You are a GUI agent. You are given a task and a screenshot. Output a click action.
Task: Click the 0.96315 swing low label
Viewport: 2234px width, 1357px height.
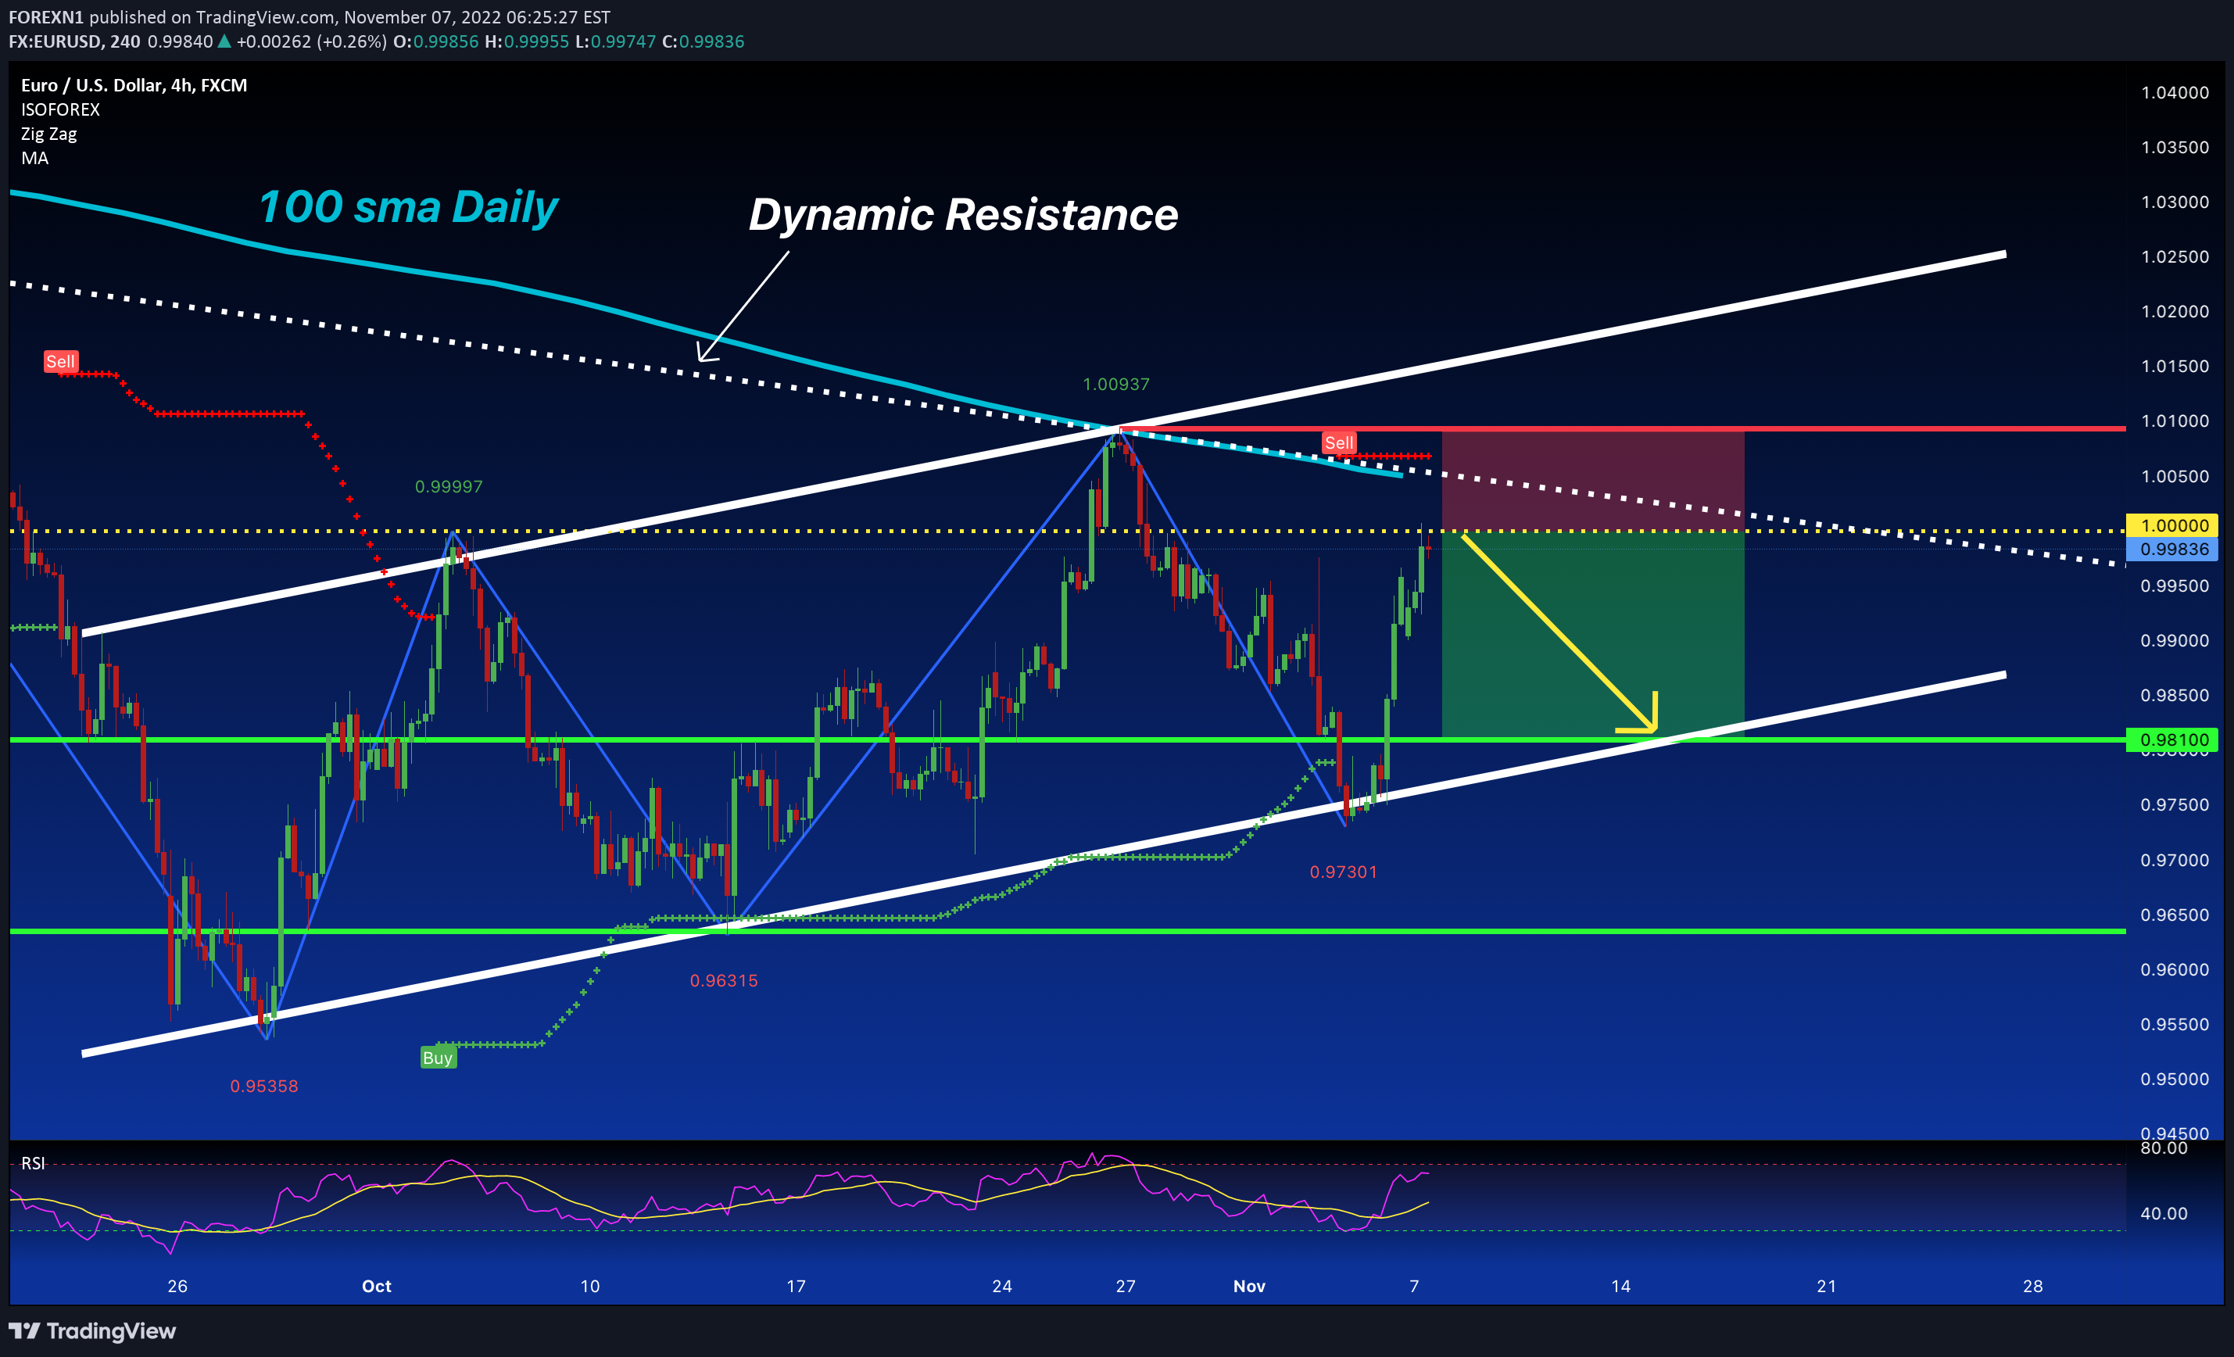(x=724, y=981)
